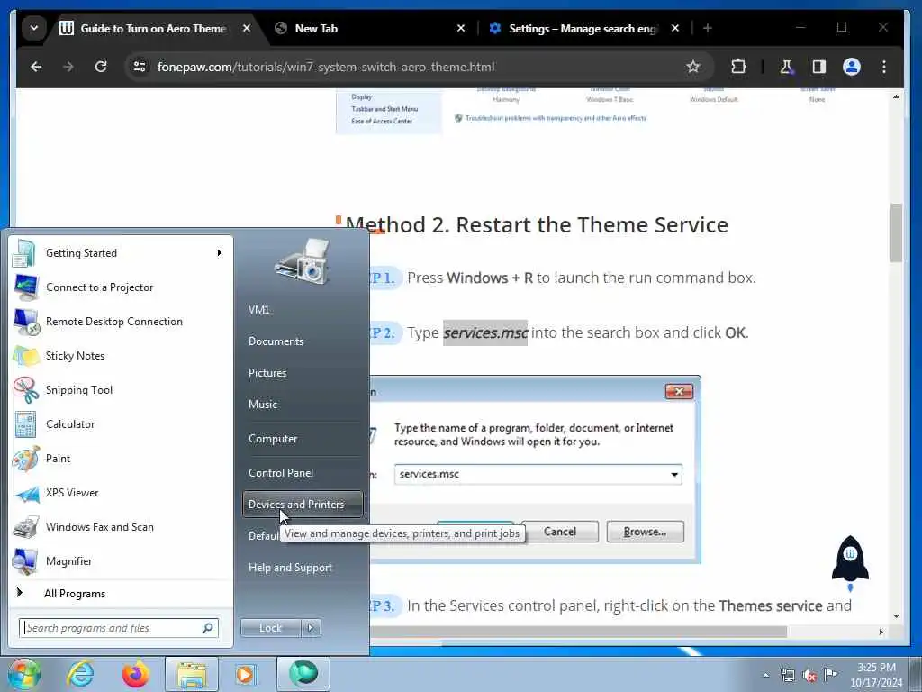Click the network tray icon

point(787,676)
